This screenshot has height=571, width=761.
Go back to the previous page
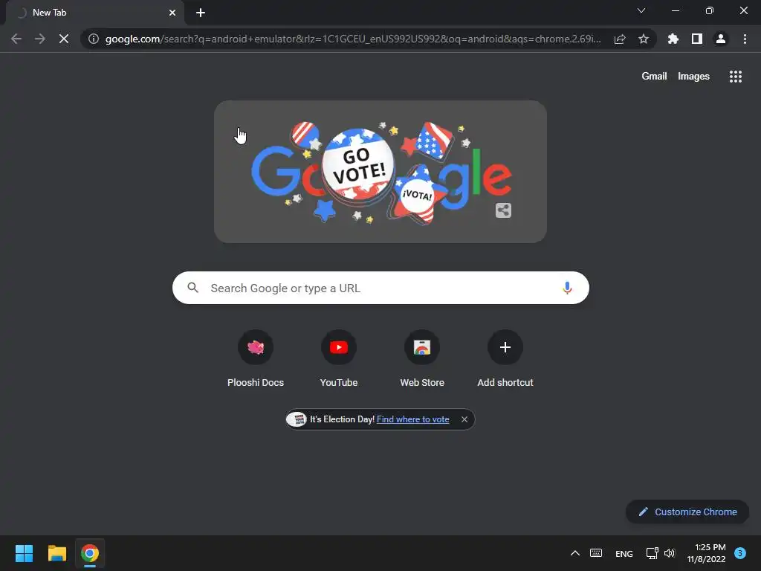point(16,39)
